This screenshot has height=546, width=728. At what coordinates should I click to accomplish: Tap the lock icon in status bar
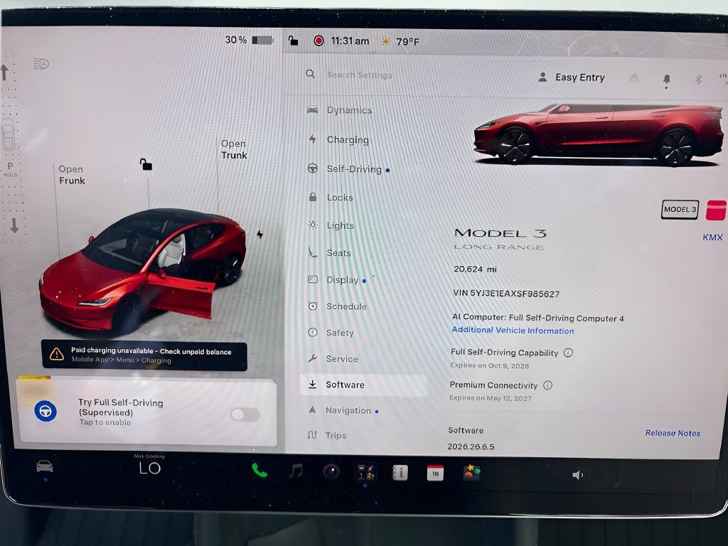coord(293,41)
